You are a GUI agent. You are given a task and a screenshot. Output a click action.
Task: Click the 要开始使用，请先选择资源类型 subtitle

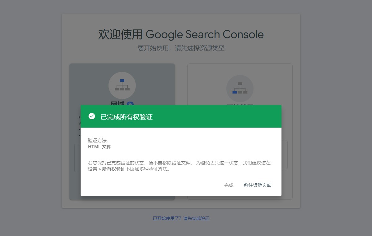click(x=181, y=48)
